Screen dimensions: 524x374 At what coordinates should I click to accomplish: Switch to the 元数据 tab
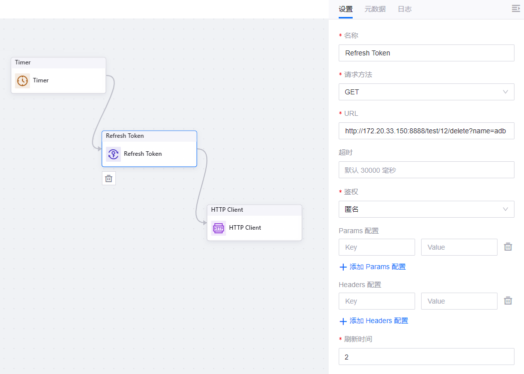click(x=375, y=9)
